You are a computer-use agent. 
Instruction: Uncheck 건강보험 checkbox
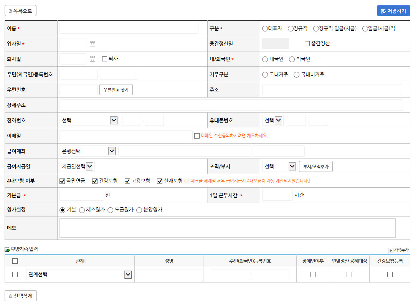tap(95, 181)
